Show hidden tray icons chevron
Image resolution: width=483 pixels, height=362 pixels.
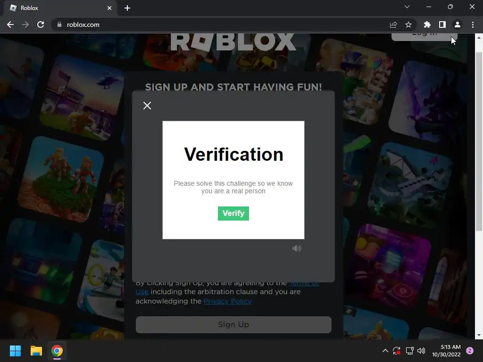click(385, 351)
